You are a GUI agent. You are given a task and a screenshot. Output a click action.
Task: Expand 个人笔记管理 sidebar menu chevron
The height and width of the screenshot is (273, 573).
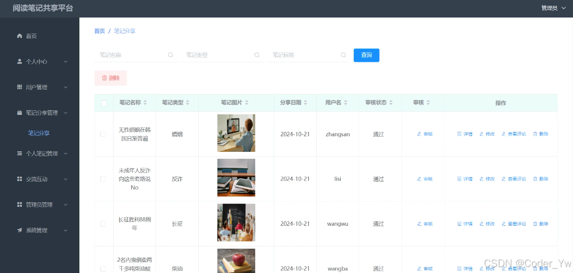coord(66,154)
